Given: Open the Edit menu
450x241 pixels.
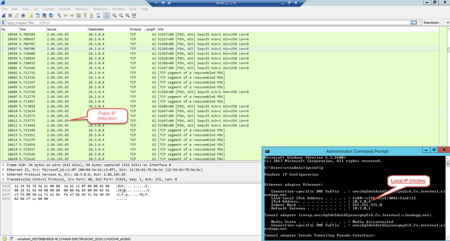Looking at the screenshot, I should (15, 9).
